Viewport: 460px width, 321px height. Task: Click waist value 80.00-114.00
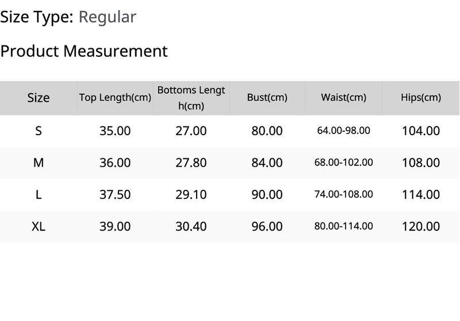click(343, 226)
